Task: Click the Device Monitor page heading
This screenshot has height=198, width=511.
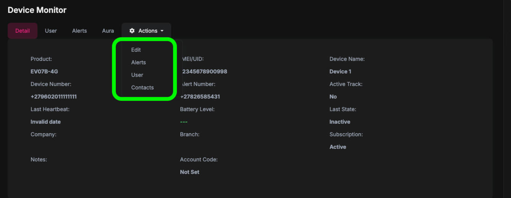Action: 37,10
